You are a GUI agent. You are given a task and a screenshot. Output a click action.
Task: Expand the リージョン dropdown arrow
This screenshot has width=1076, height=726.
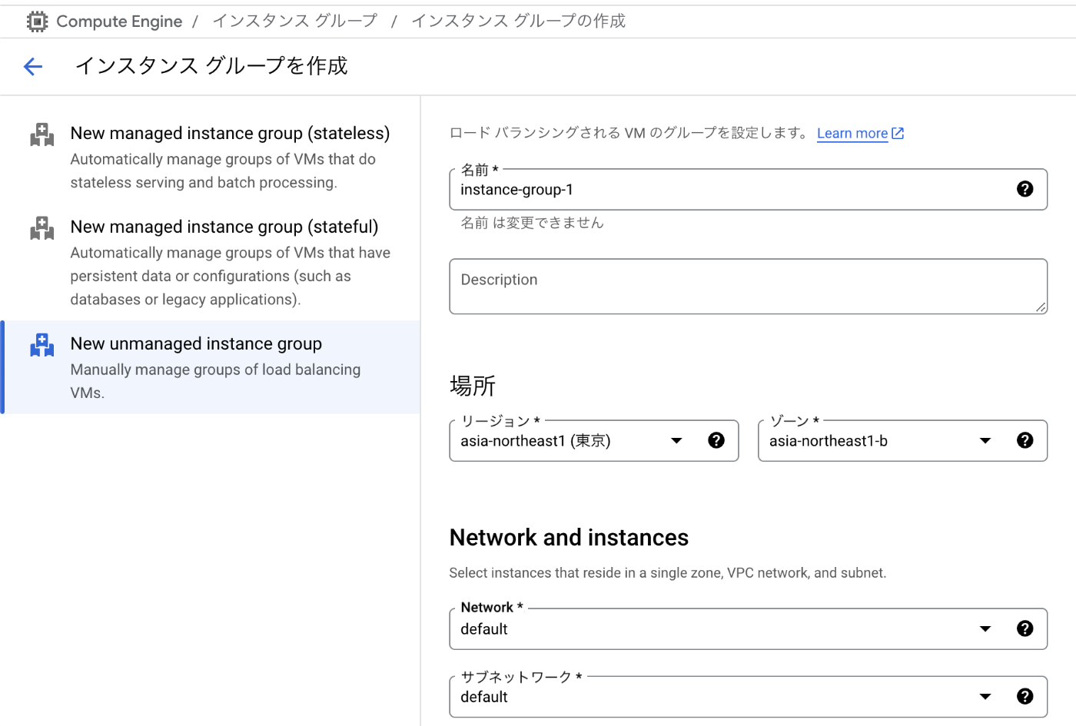676,441
